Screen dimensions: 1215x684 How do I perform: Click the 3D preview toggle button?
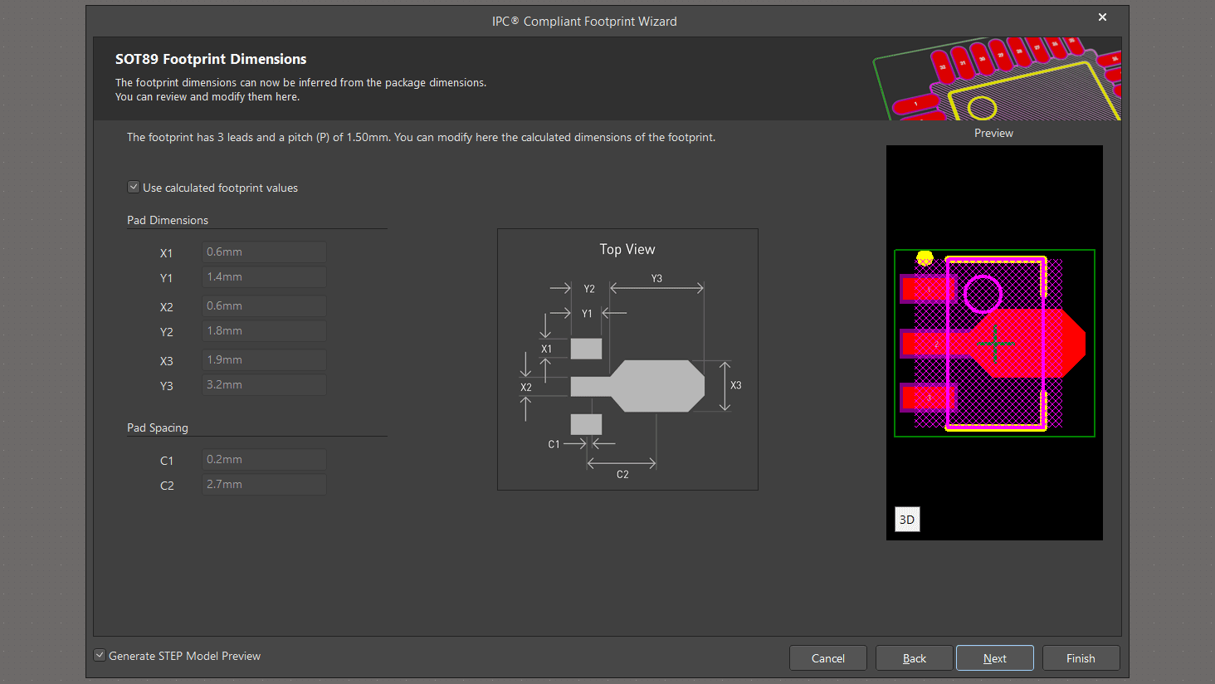point(907,520)
